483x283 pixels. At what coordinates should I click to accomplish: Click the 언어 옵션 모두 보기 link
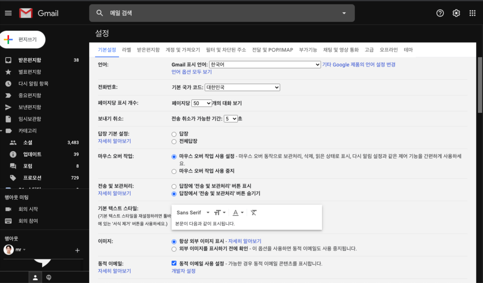point(192,72)
